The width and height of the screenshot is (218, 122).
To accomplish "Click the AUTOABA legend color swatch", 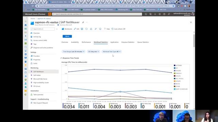I will pyautogui.click(x=174, y=65).
